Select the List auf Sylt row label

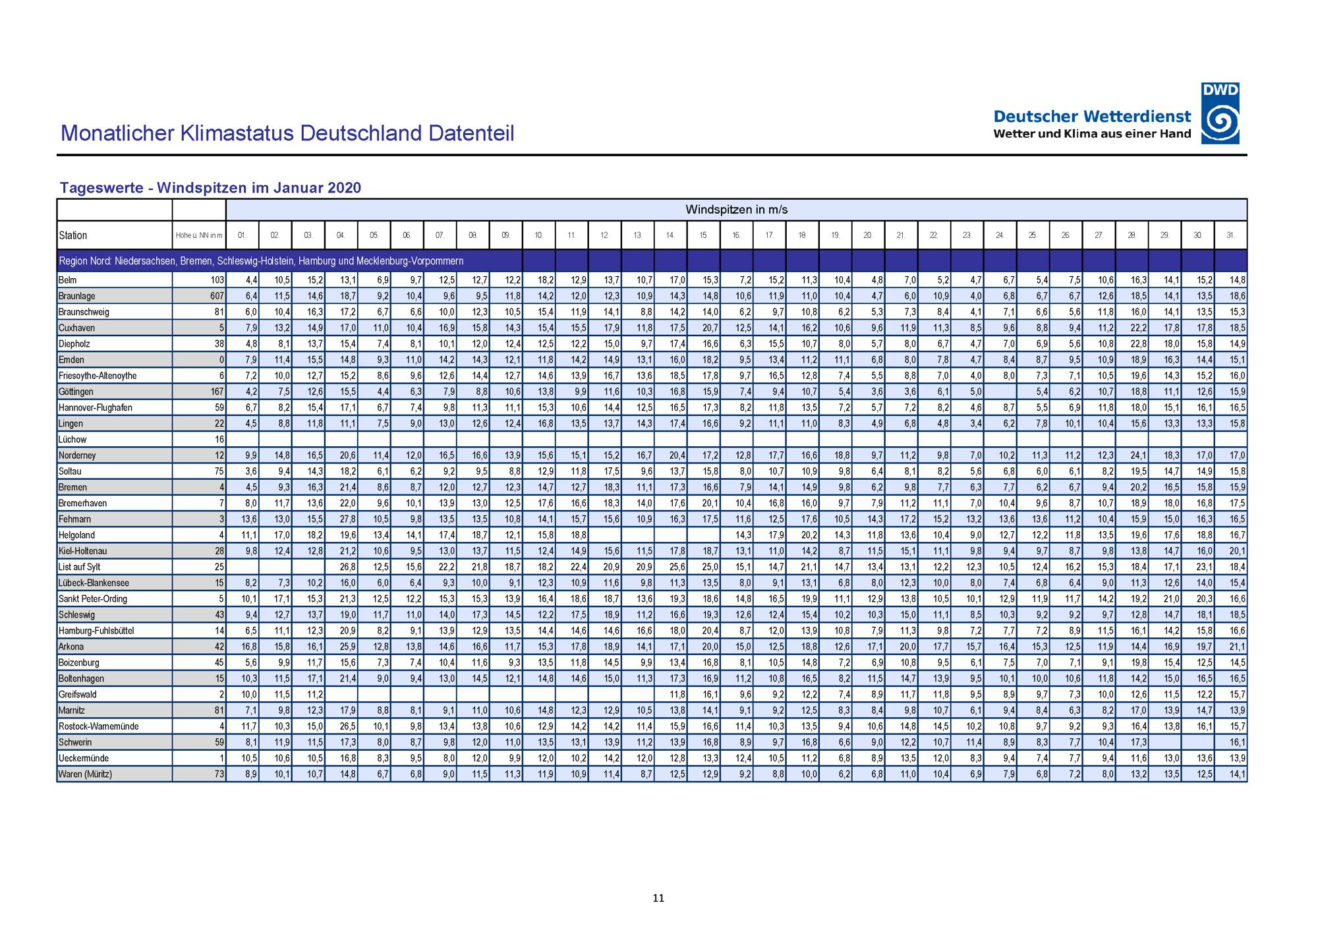pos(115,567)
